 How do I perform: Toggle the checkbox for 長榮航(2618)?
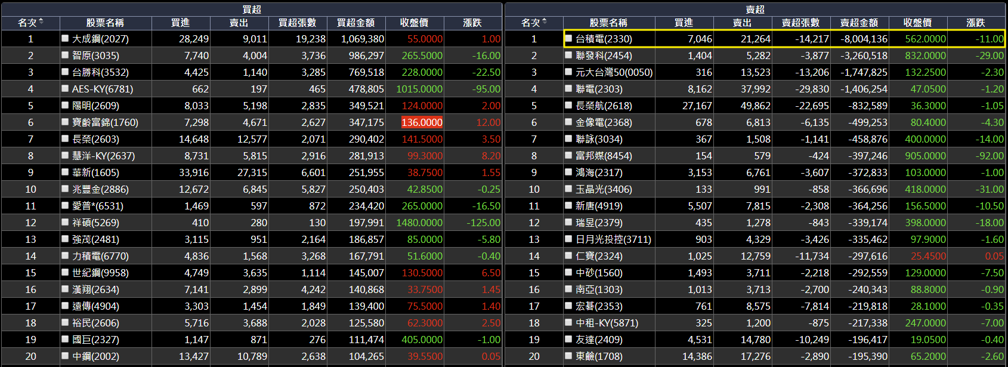(568, 105)
